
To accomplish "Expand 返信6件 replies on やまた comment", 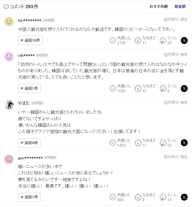I will pyautogui.click(x=29, y=143).
